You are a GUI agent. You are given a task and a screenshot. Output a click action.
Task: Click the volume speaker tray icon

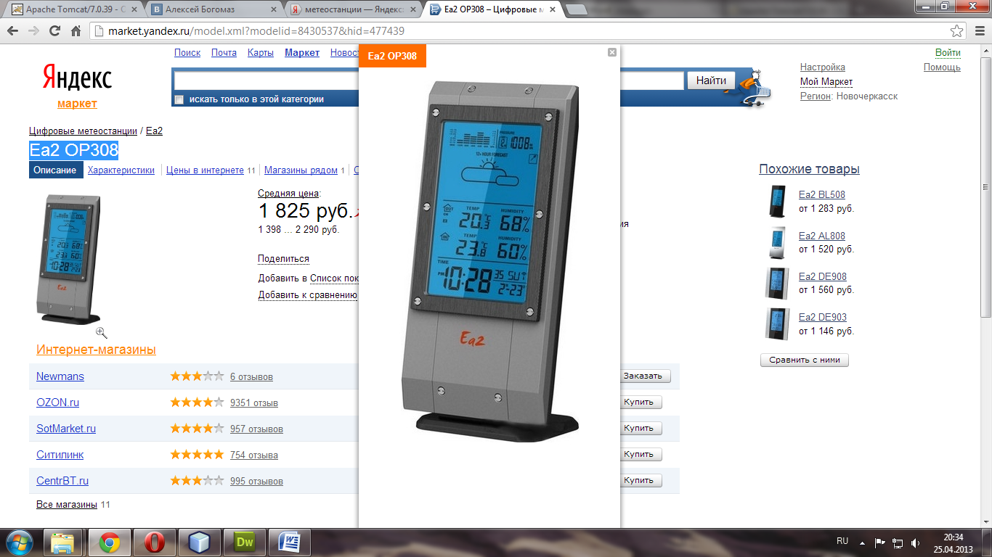(915, 542)
